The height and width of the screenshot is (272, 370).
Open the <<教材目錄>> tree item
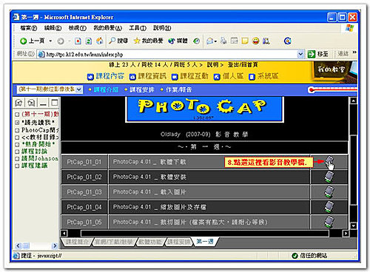(x=40, y=137)
